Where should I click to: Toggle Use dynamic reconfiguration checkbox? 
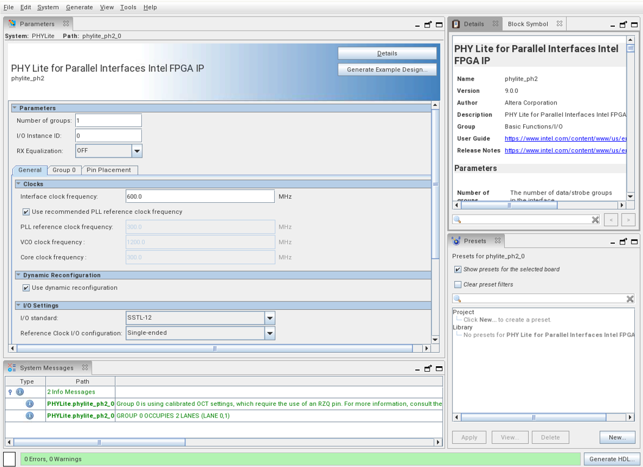26,288
